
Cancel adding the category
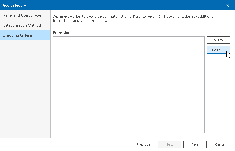coord(220,144)
